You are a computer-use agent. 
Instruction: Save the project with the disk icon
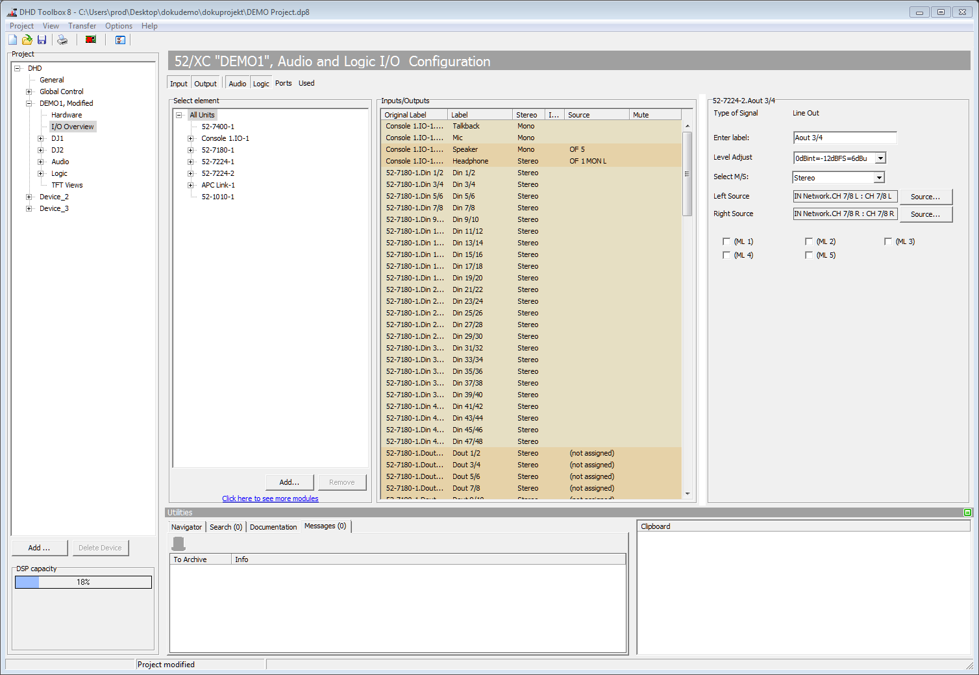pos(42,40)
